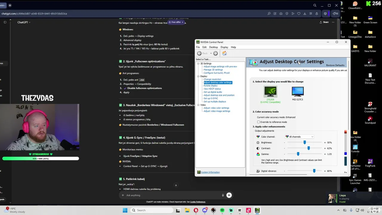The image size is (382, 215).
Task: Open File Explorer from the taskbar
Action: pyautogui.click(x=187, y=210)
